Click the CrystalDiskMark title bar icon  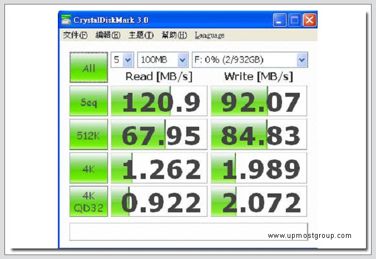(66, 19)
